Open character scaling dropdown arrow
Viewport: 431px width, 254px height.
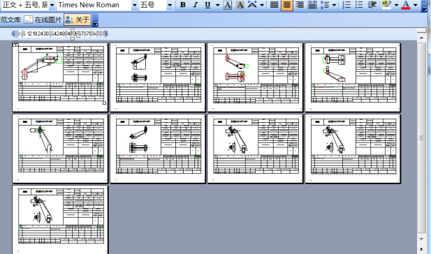click(262, 5)
